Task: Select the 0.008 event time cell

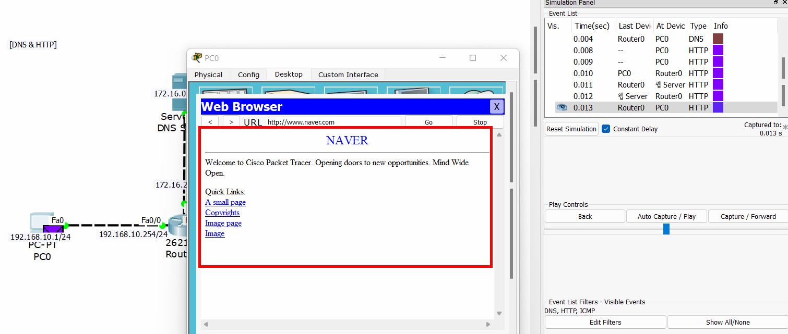Action: pos(583,50)
